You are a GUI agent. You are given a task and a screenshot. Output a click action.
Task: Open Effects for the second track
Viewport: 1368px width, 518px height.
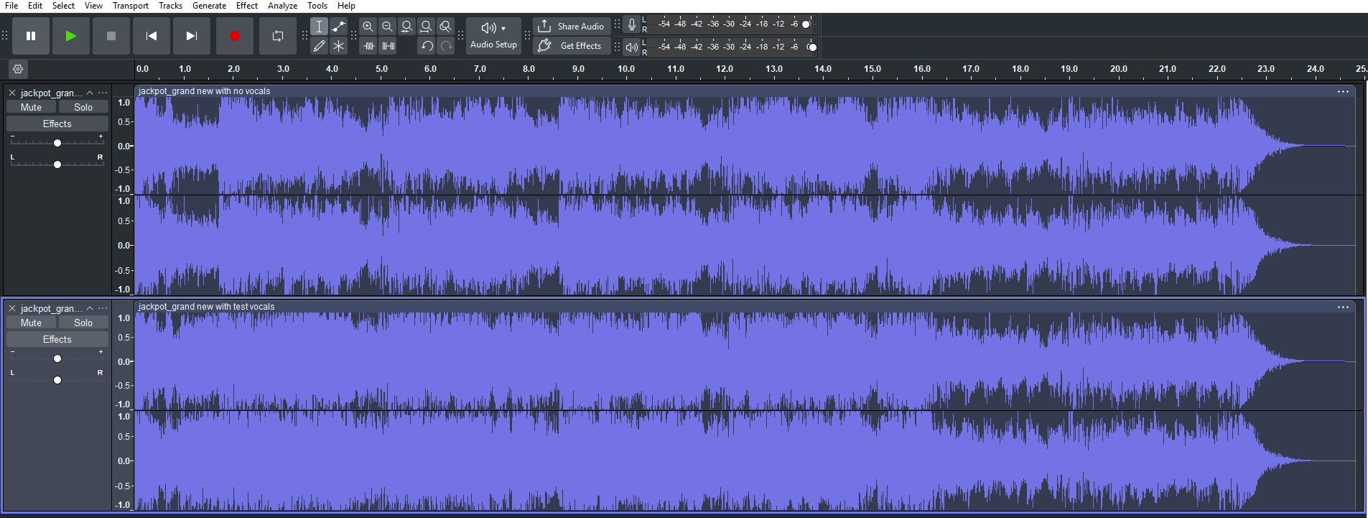click(57, 340)
